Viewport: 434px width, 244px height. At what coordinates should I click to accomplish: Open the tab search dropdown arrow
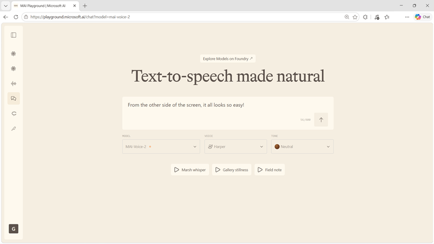(x=5, y=5)
